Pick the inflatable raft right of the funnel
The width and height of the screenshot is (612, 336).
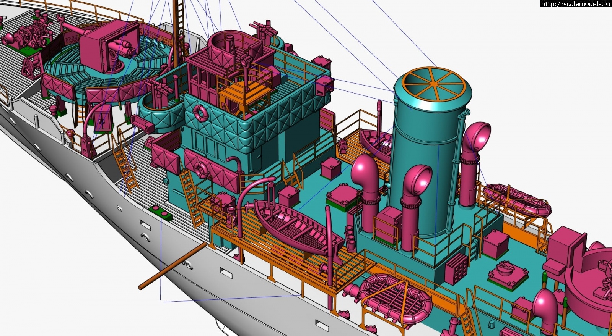click(x=516, y=201)
